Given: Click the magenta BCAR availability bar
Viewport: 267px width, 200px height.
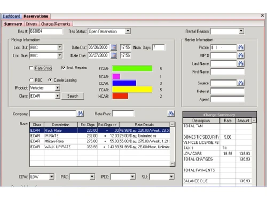Looking at the screenshot, I should (116, 77).
